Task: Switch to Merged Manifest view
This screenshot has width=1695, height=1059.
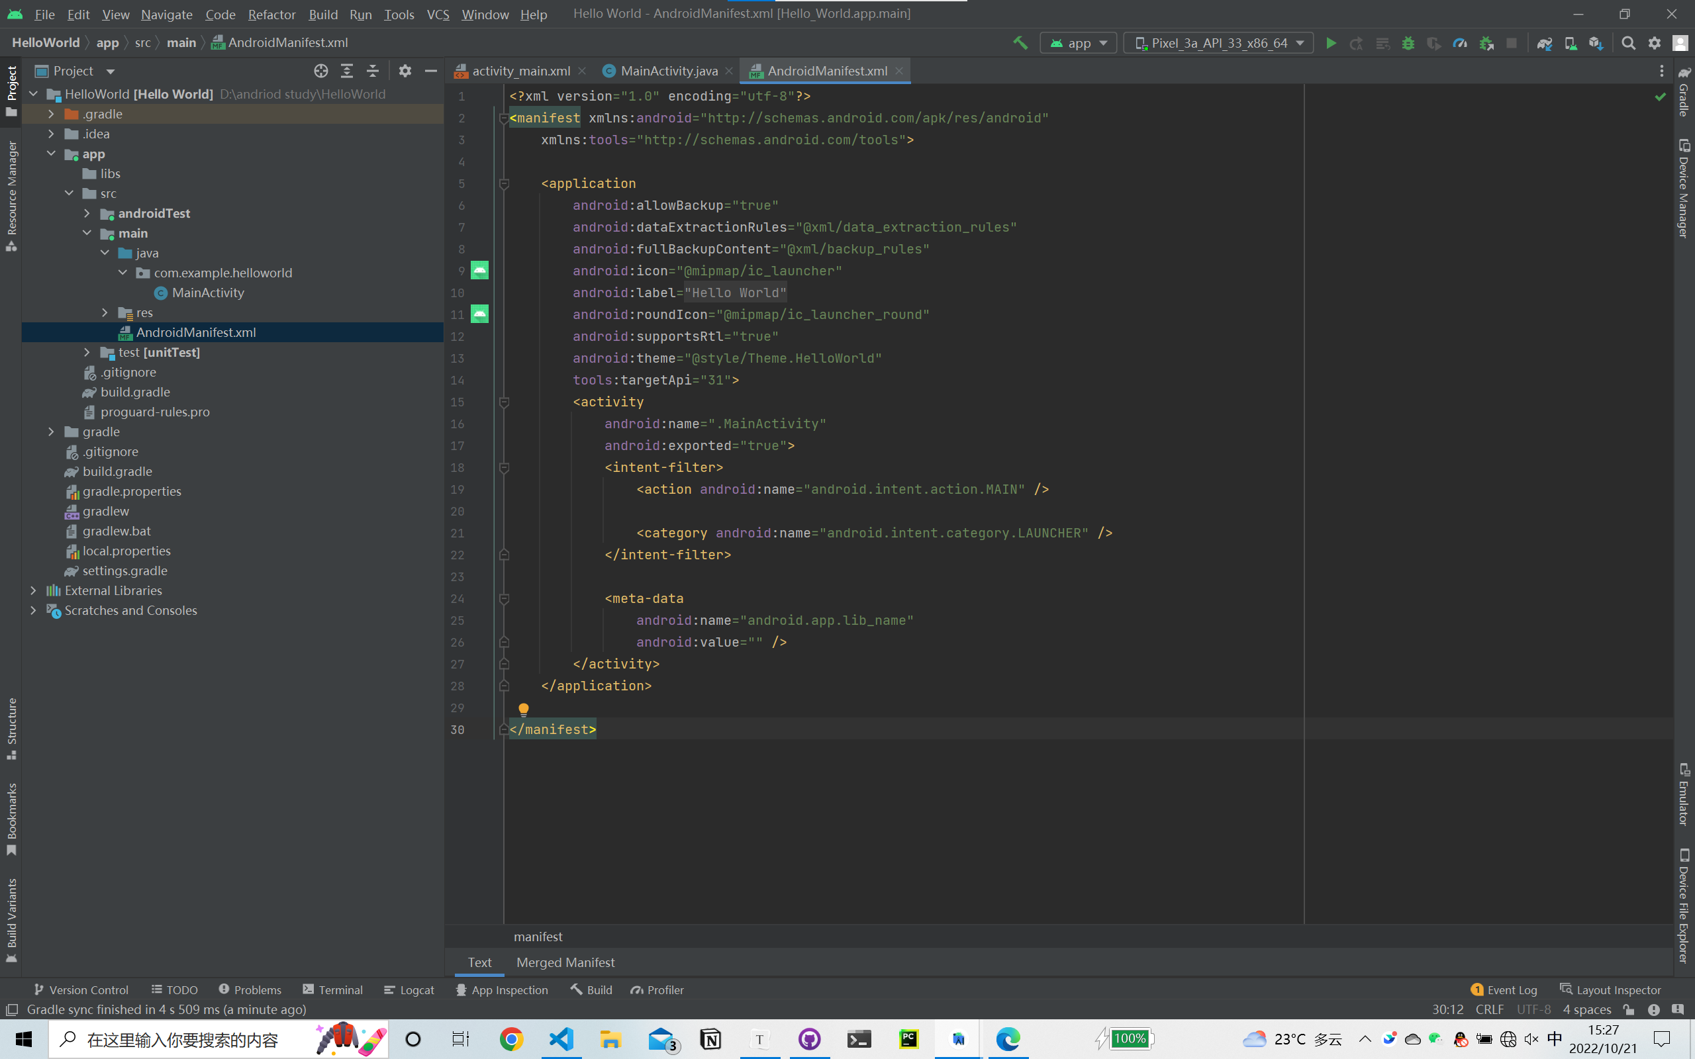Action: pos(565,962)
